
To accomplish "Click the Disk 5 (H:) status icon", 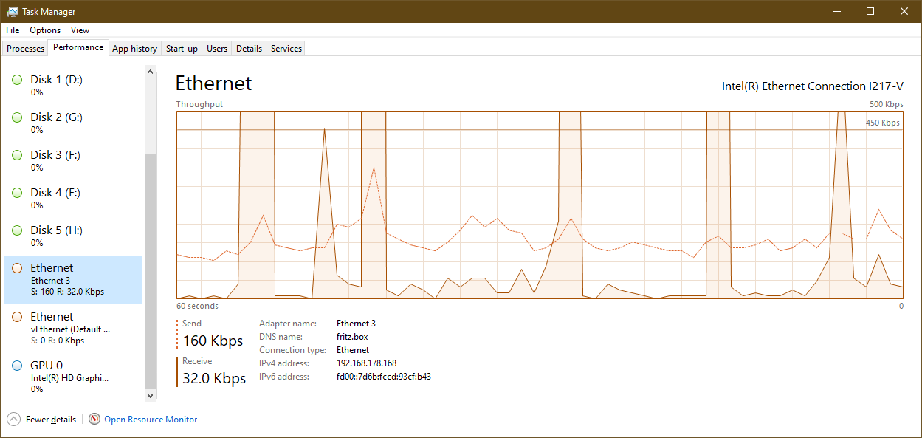I will coord(17,230).
